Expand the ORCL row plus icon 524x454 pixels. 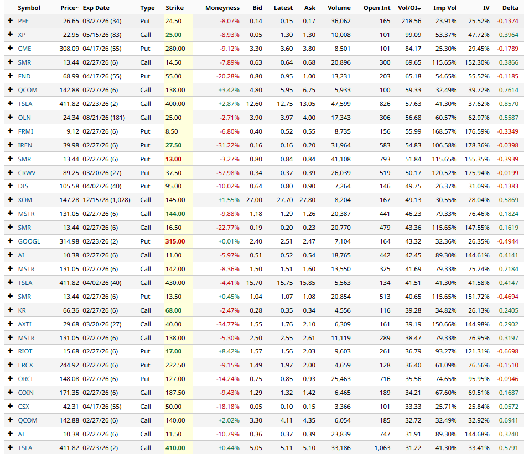(11, 379)
